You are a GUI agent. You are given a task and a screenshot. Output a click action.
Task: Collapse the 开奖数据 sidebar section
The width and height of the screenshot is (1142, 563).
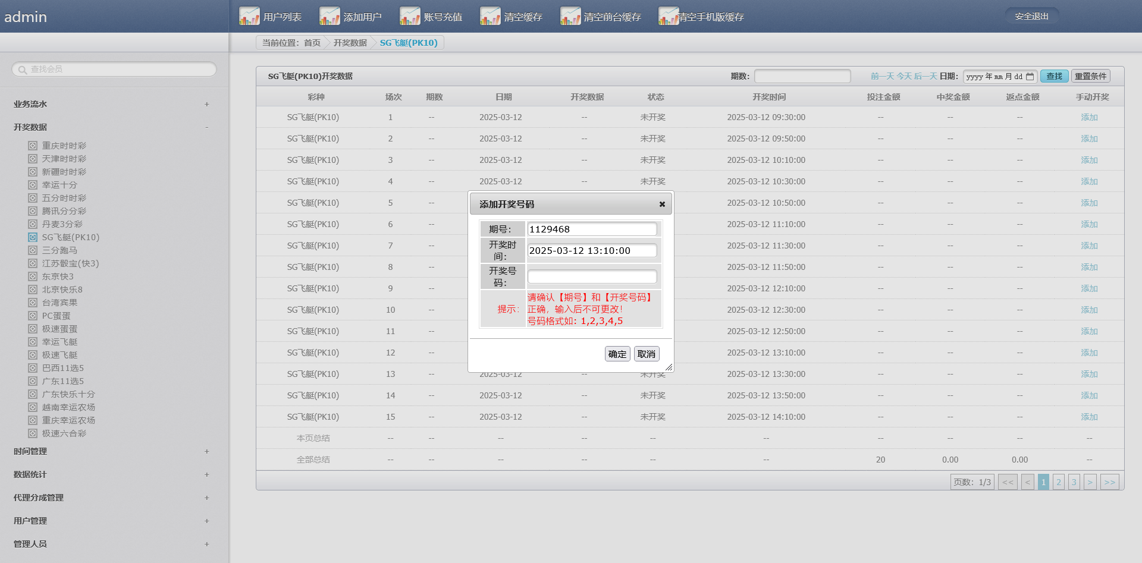pos(206,127)
